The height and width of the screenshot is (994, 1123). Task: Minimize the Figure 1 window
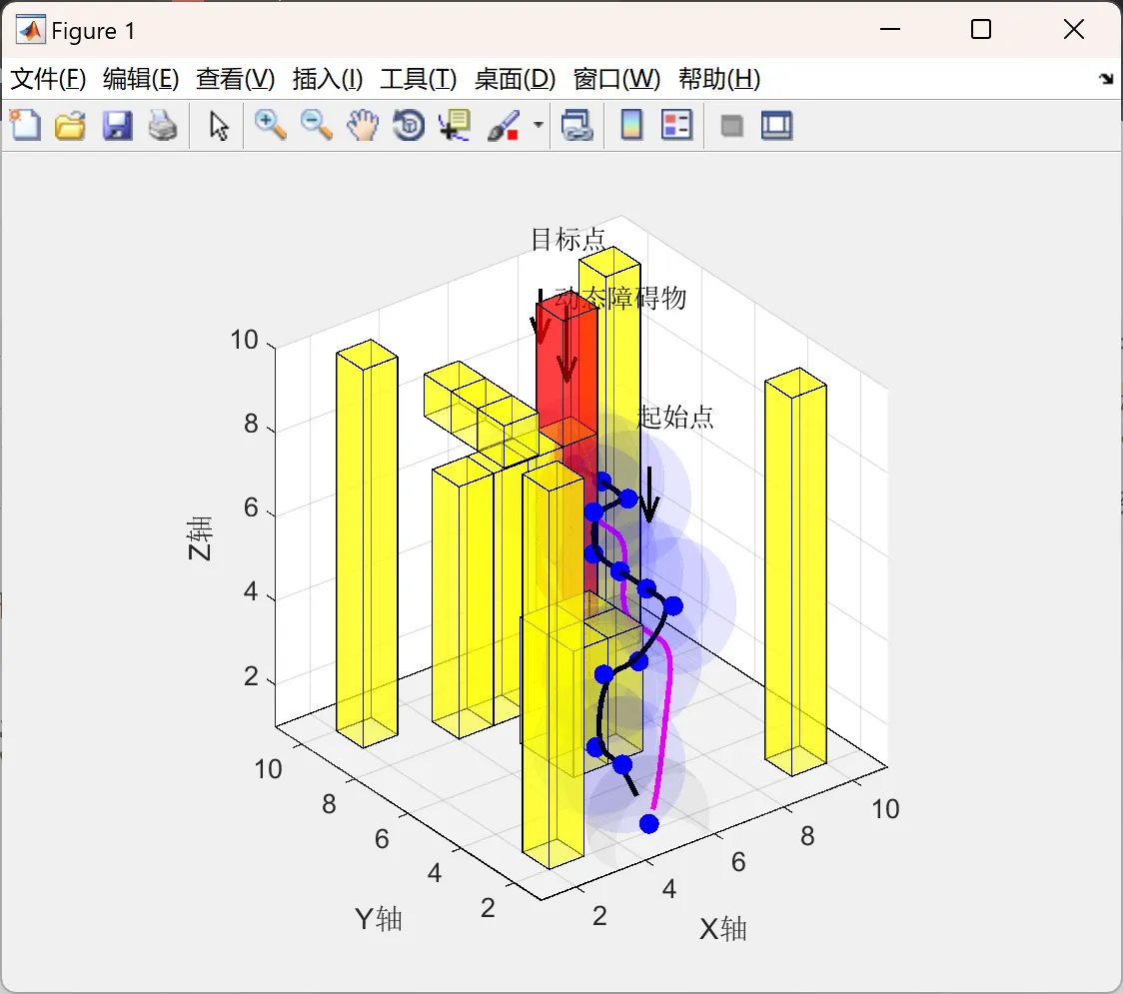[889, 29]
